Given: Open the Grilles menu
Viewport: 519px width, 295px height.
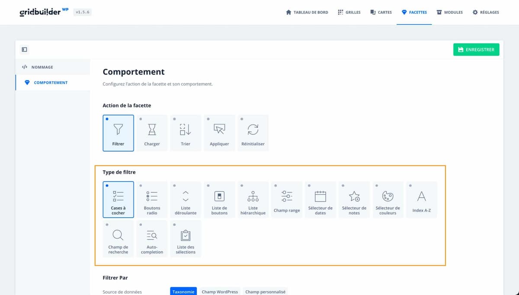Looking at the screenshot, I should click(x=349, y=13).
